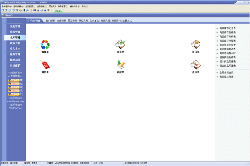Open the 调整单 icon
Image resolution: width=250 pixels, height=166 pixels.
coord(120,64)
